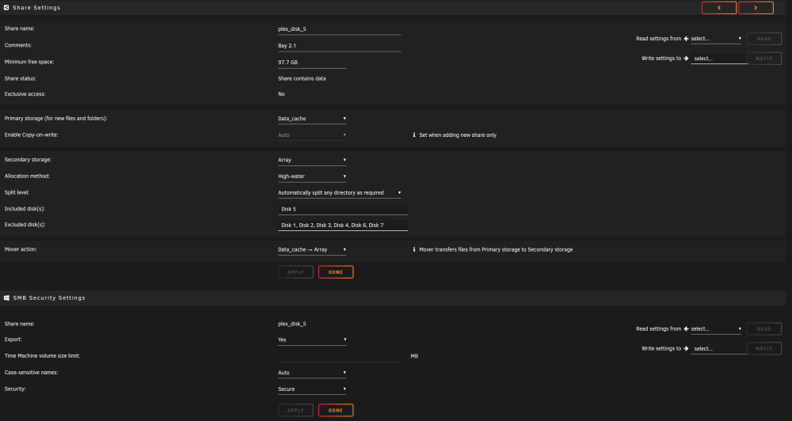Click Share name field plex_disk_5
This screenshot has width=792, height=421.
(340, 29)
